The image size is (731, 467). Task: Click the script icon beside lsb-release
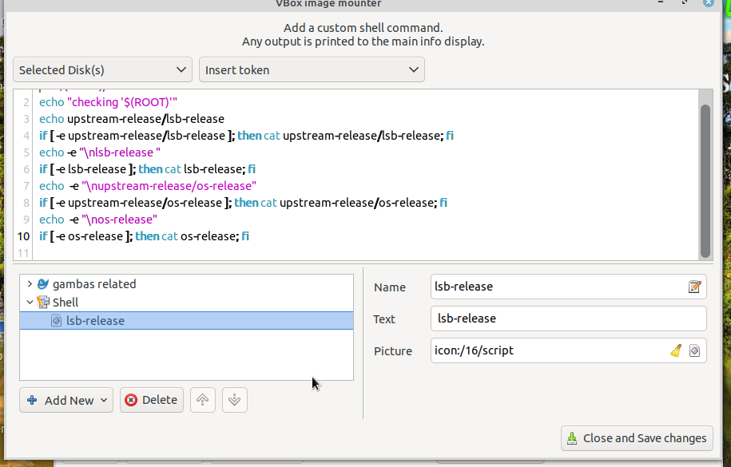[x=56, y=321]
